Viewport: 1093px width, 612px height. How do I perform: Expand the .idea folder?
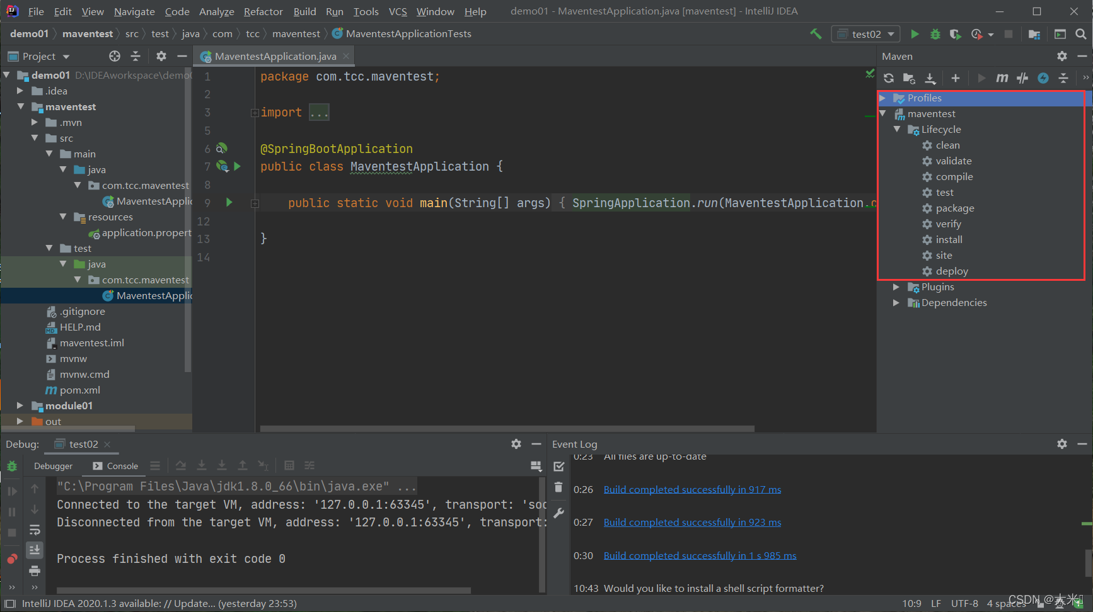click(x=20, y=91)
